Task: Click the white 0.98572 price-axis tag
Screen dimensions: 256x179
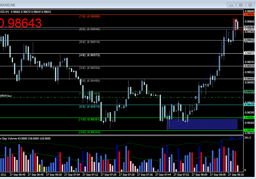Action: click(249, 53)
